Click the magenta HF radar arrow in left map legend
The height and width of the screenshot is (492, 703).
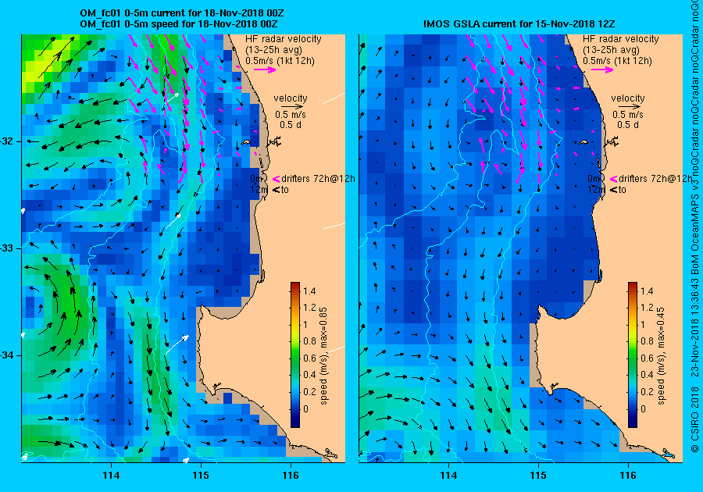pos(265,70)
